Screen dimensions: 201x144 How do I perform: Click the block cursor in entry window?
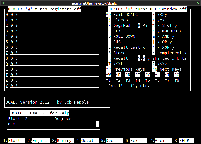point(97,124)
